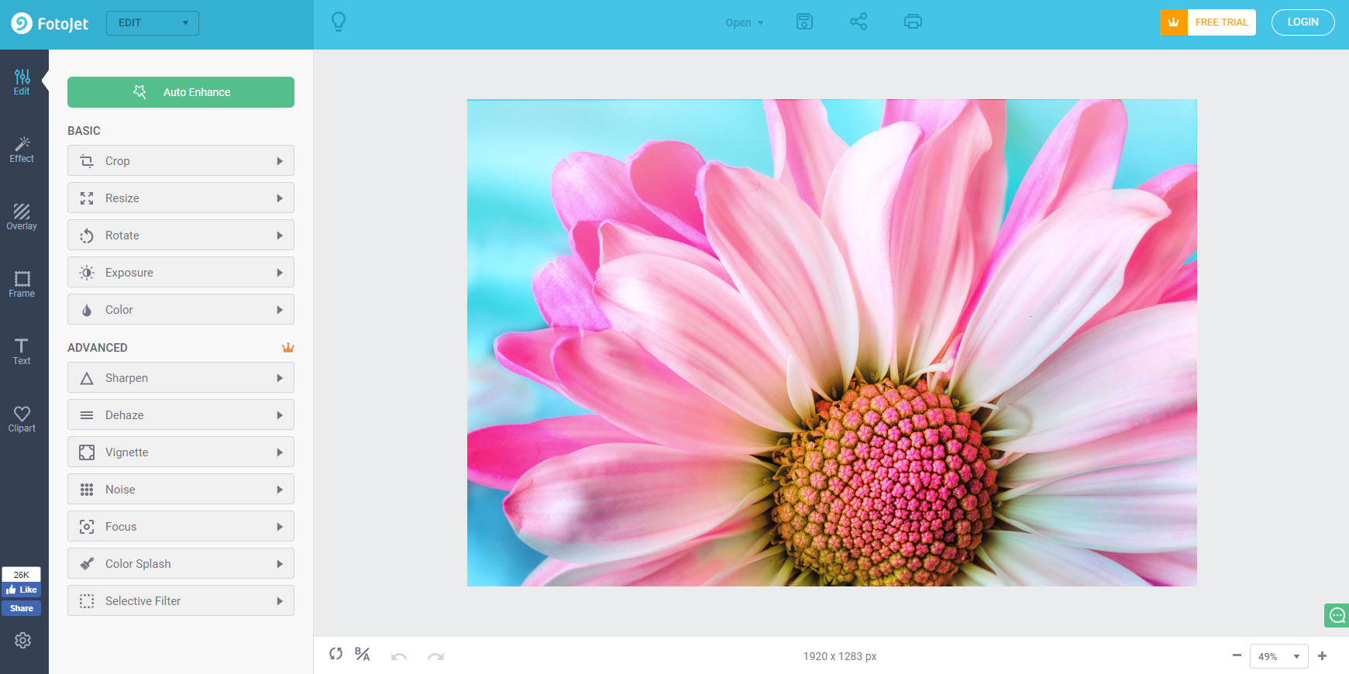Open the 49% zoom level dropdown
This screenshot has width=1349, height=674.
pos(1278,656)
